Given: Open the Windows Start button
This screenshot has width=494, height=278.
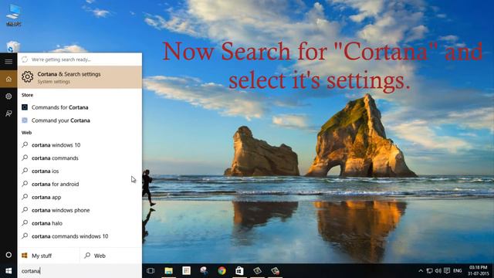Looking at the screenshot, I should pyautogui.click(x=8, y=271).
